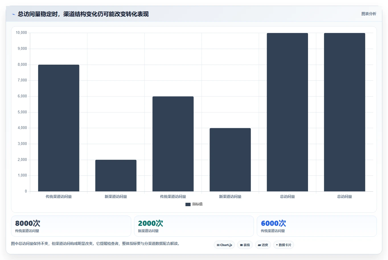
Task: Toggle the 指标值 legend swatch
Action: [188, 204]
